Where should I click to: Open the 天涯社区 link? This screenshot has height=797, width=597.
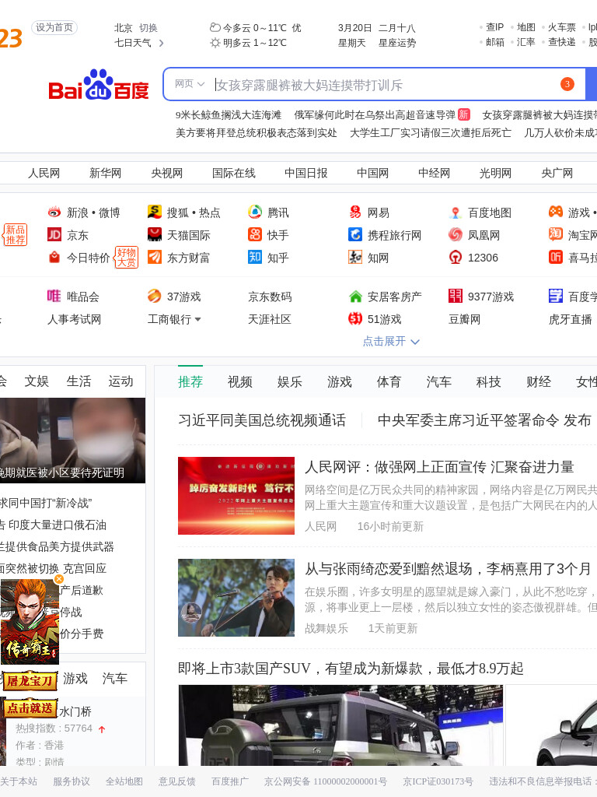270,319
